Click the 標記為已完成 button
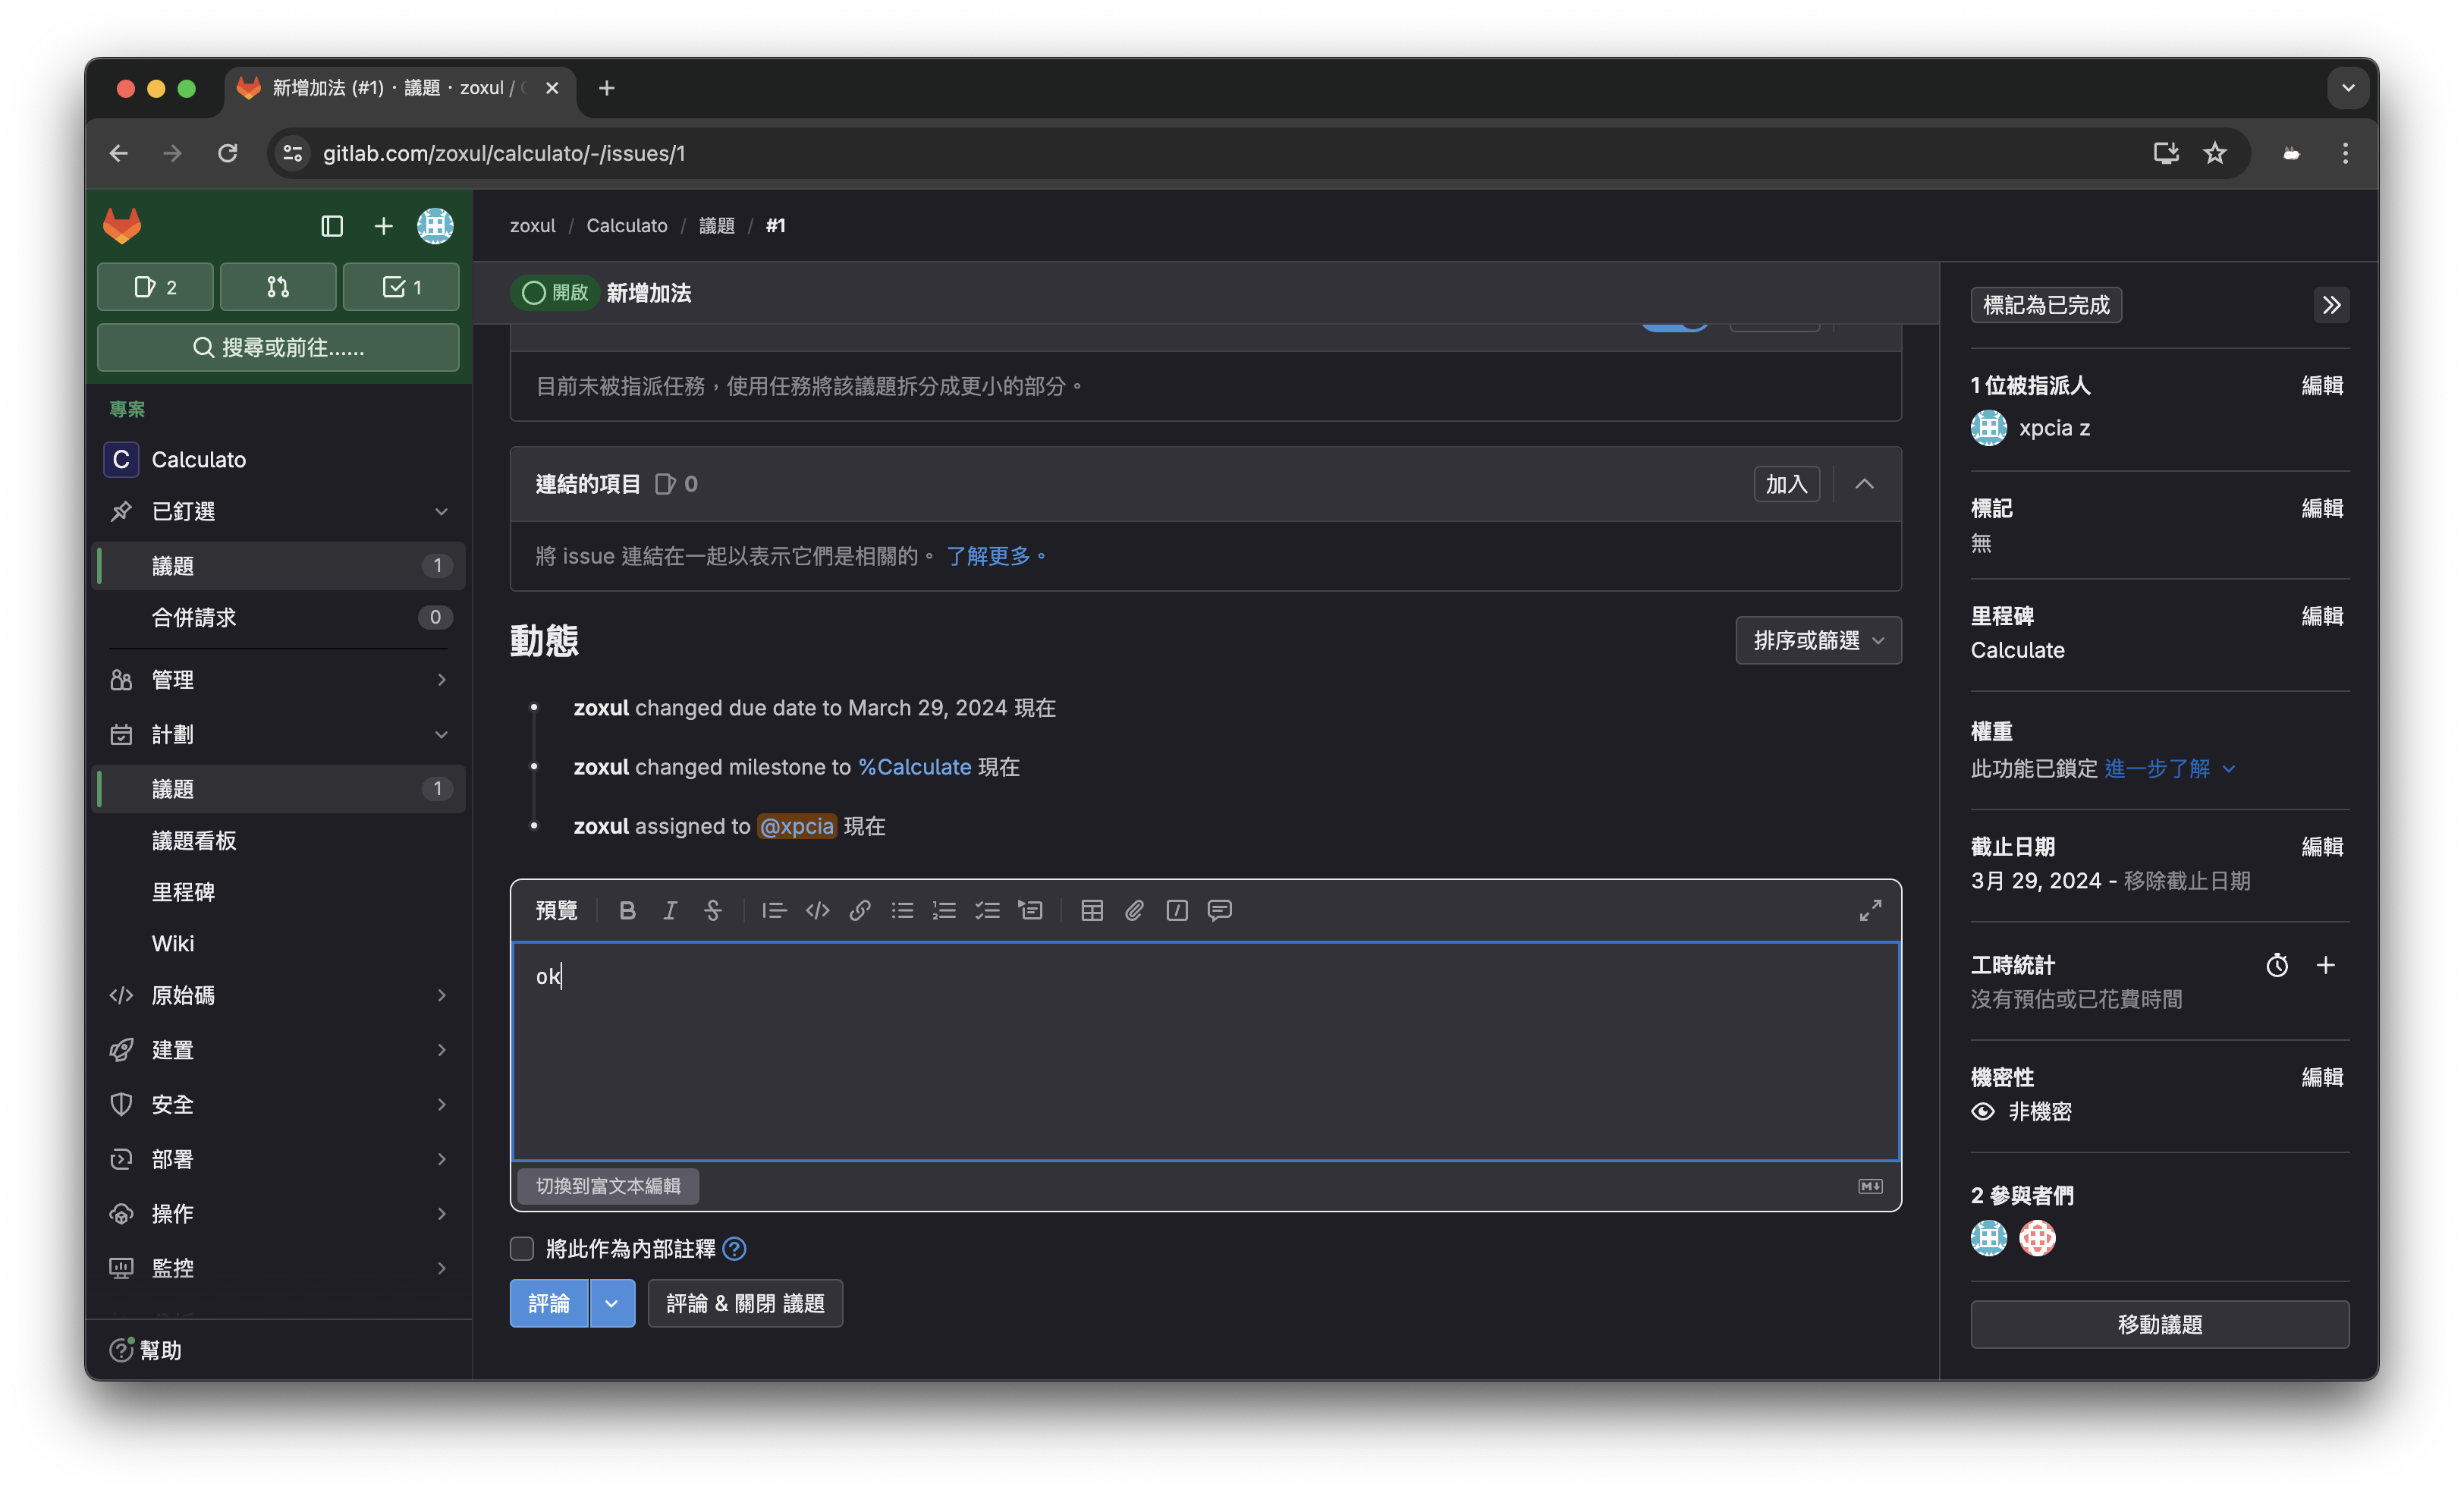Viewport: 2464px width, 1493px height. pyautogui.click(x=2046, y=305)
